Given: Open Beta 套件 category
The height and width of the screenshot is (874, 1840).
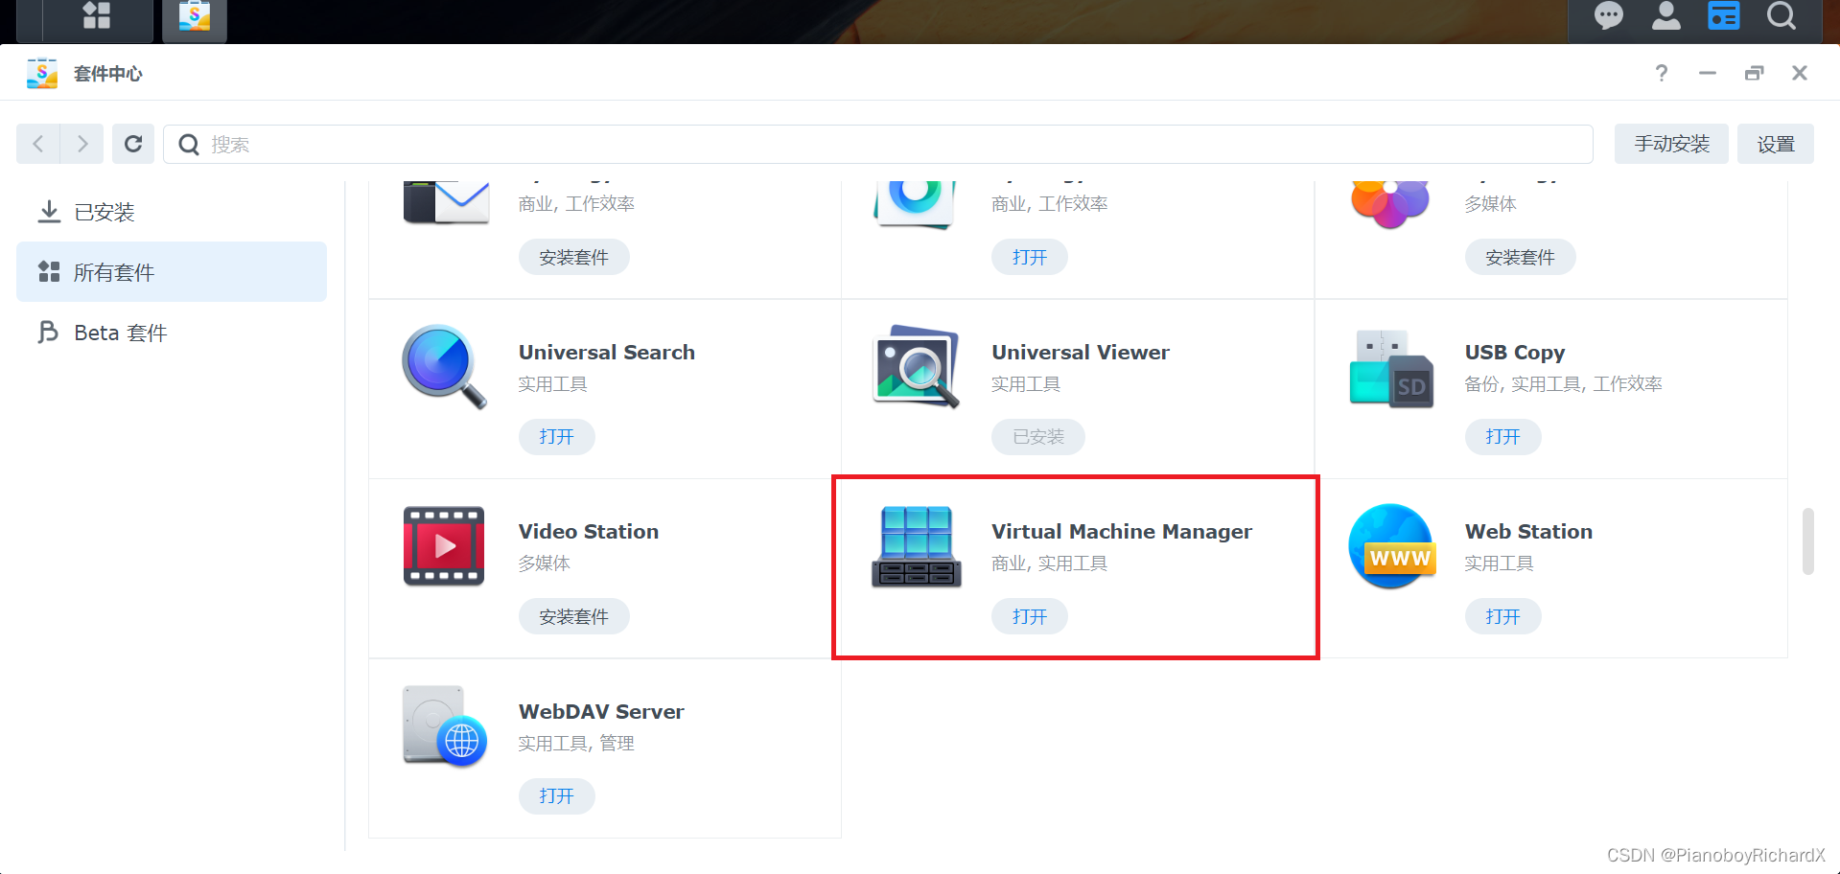Looking at the screenshot, I should coord(172,333).
